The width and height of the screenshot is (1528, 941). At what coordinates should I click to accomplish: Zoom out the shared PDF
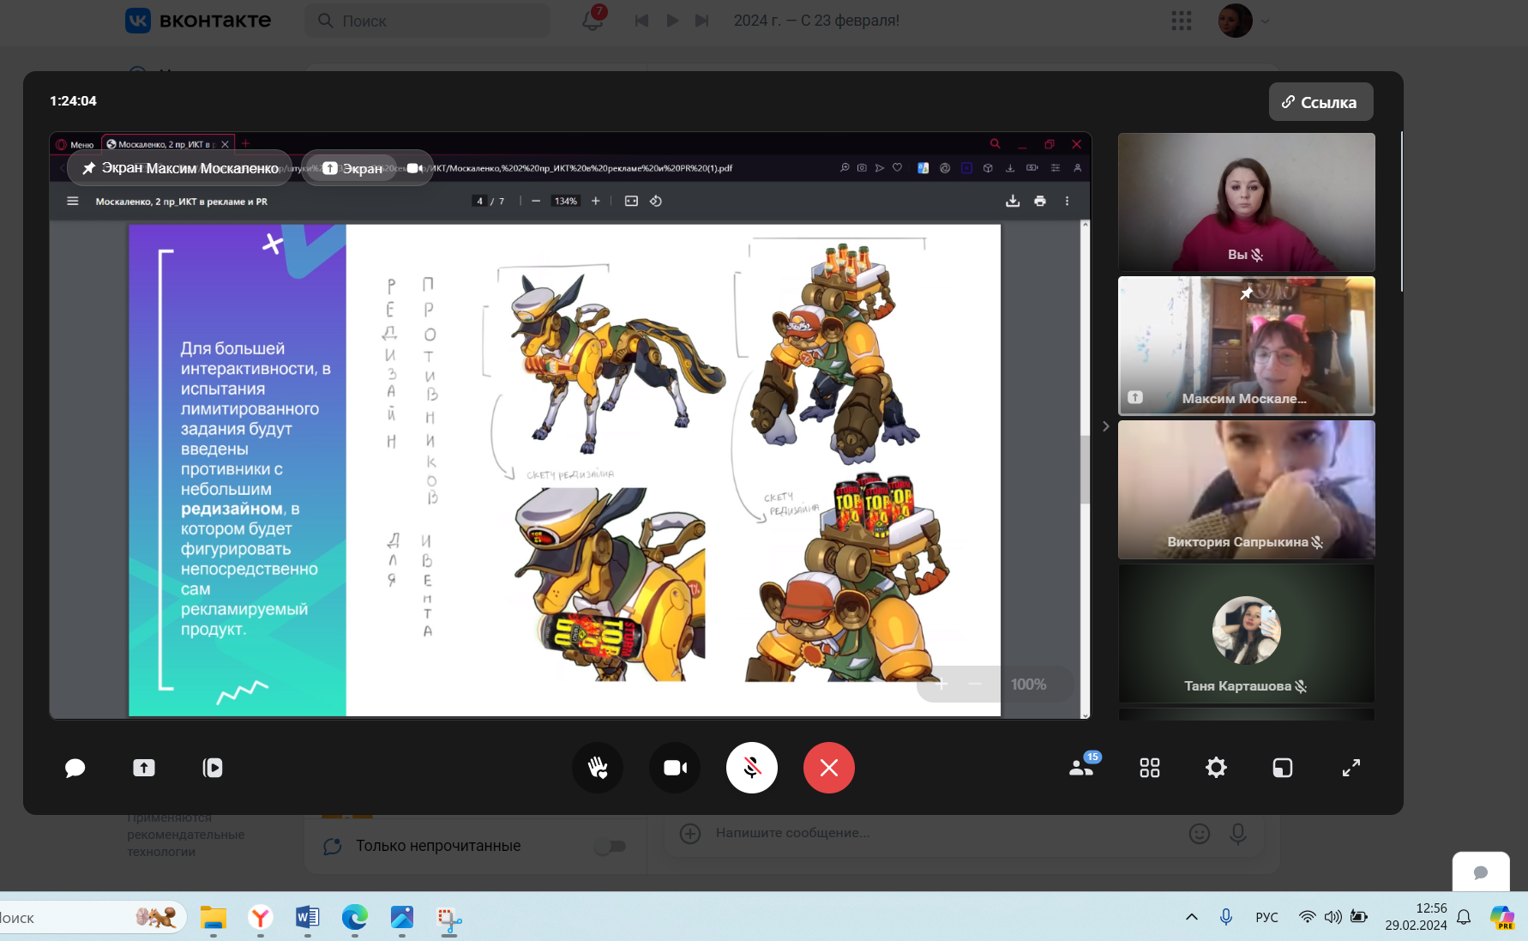536,201
